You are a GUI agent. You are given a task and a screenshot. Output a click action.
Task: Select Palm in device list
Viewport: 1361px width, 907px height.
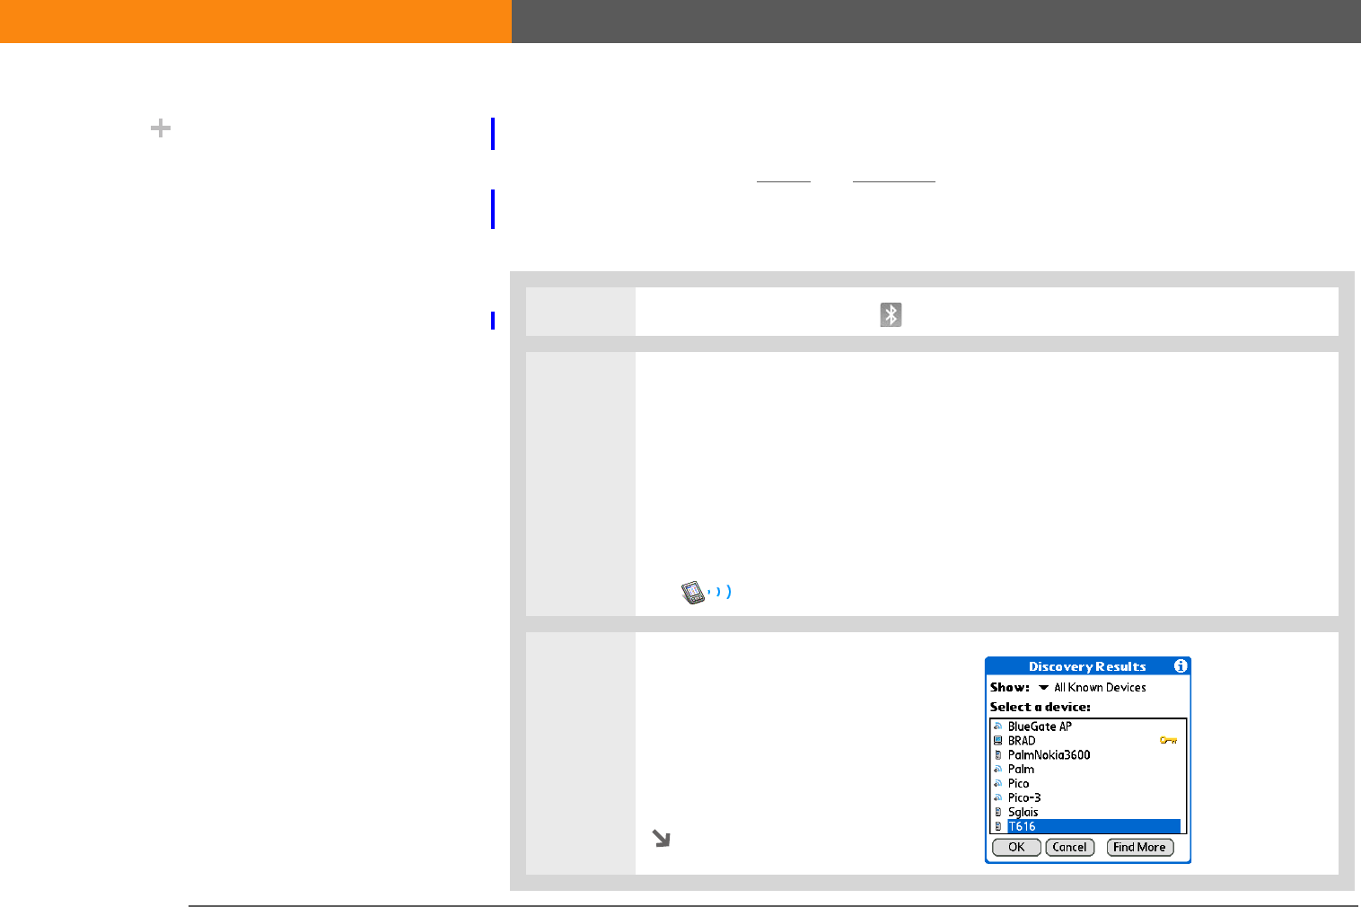coord(1021,770)
